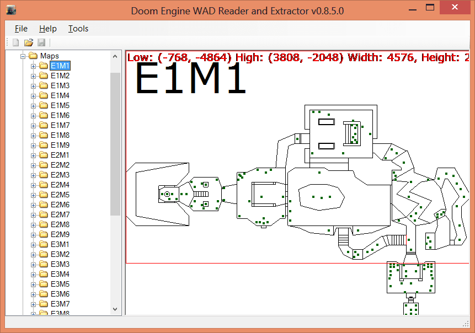
Task: Expand the E2M6 map node
Action: [33, 205]
